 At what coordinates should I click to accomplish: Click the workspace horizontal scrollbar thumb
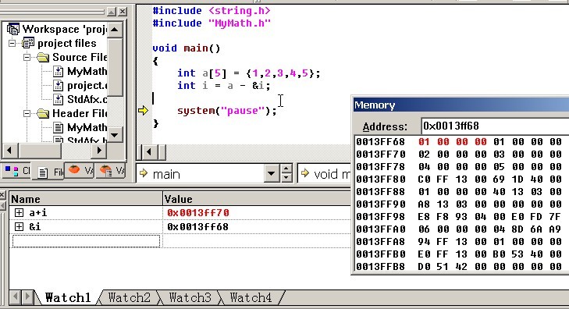40,150
